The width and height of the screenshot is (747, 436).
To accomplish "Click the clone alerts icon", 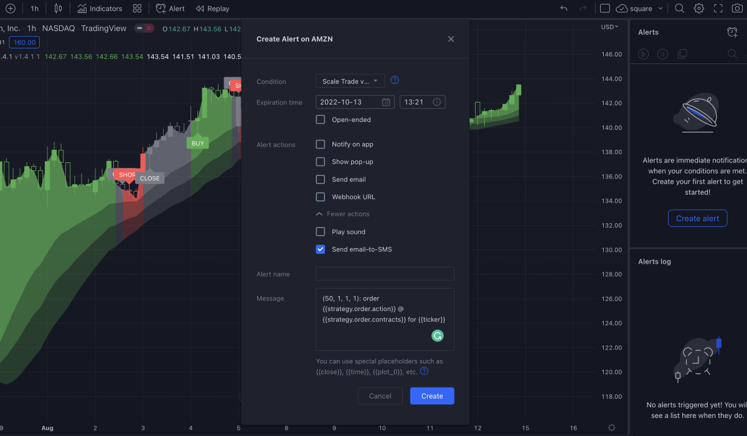I will (x=682, y=54).
